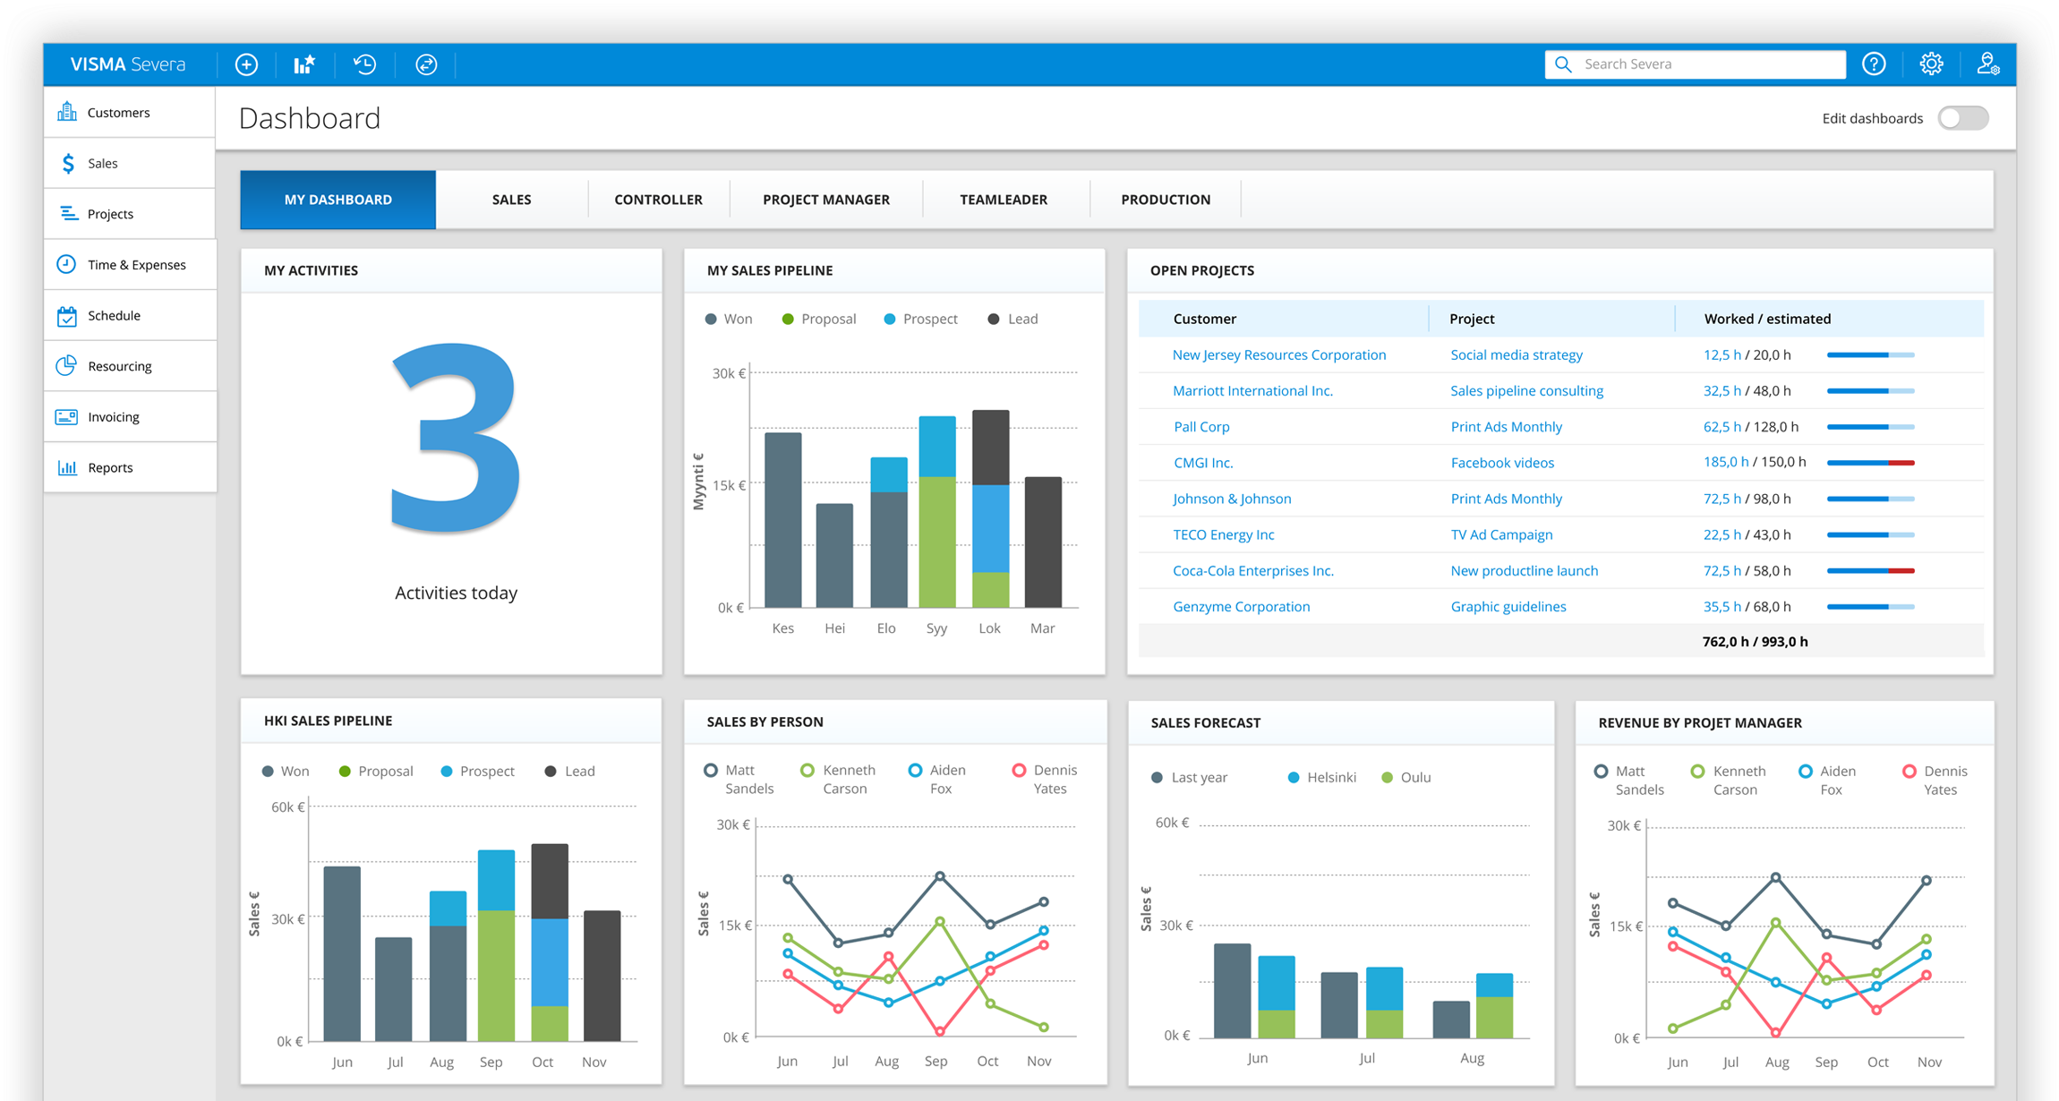Viewport: 2059px width, 1101px height.
Task: Switch to the Production dashboard tab
Action: (x=1165, y=200)
